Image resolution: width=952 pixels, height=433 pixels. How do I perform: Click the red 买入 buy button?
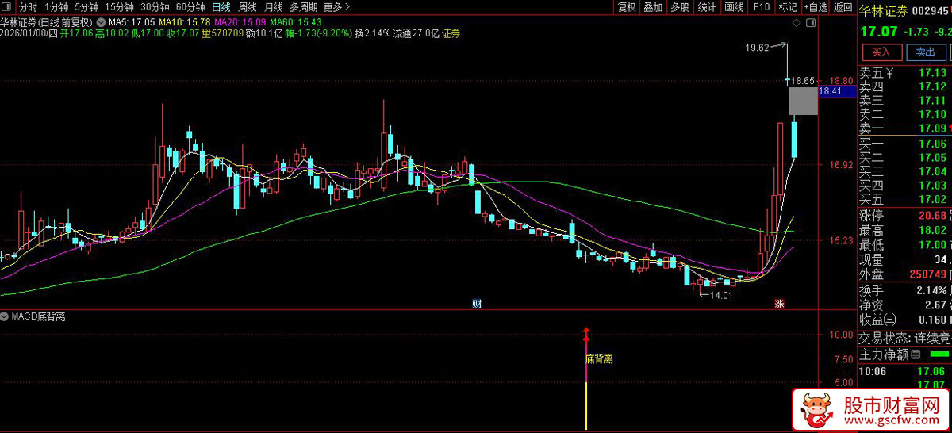click(x=881, y=52)
